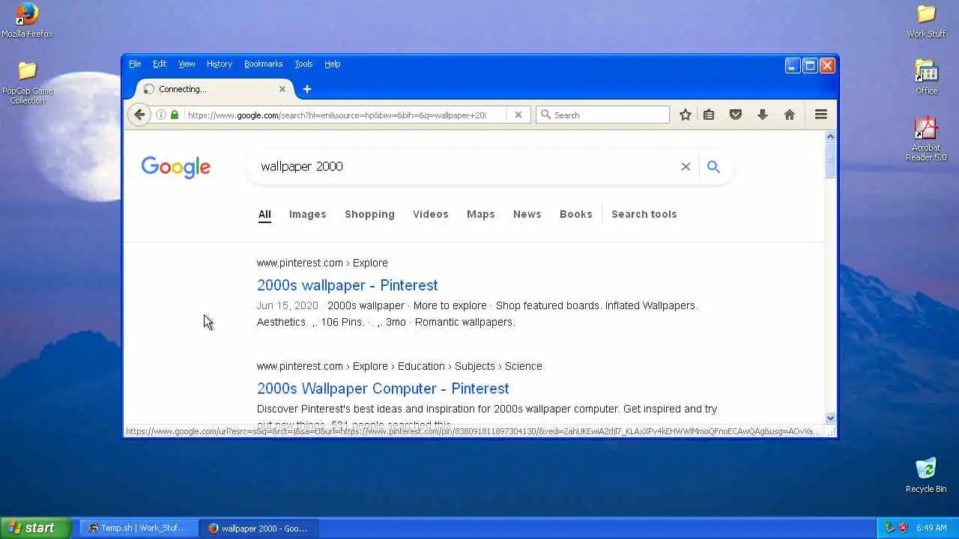Close the Connecting tab

point(282,89)
